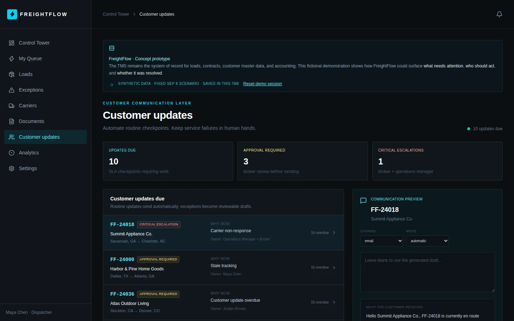Click the Control Tower grid icon in sidebar
This screenshot has height=321, width=514.
coord(11,43)
